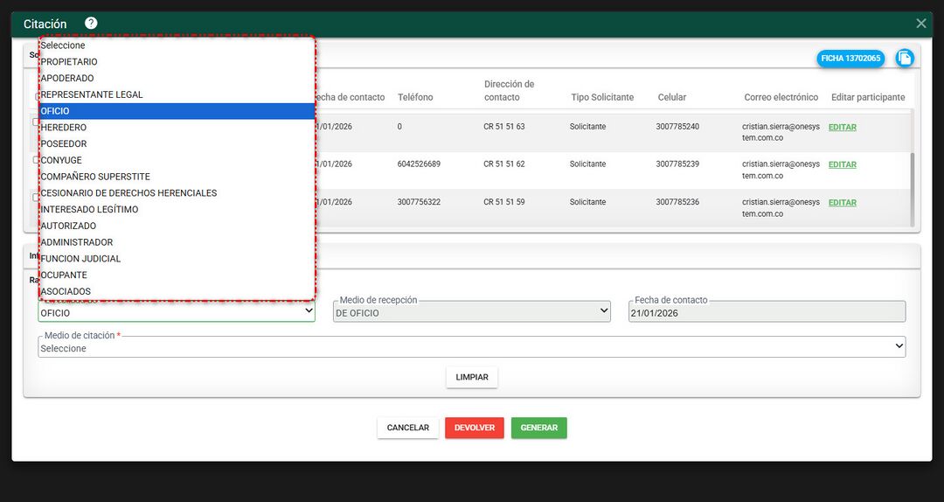Click the red DEVOLVER button

[x=474, y=428]
